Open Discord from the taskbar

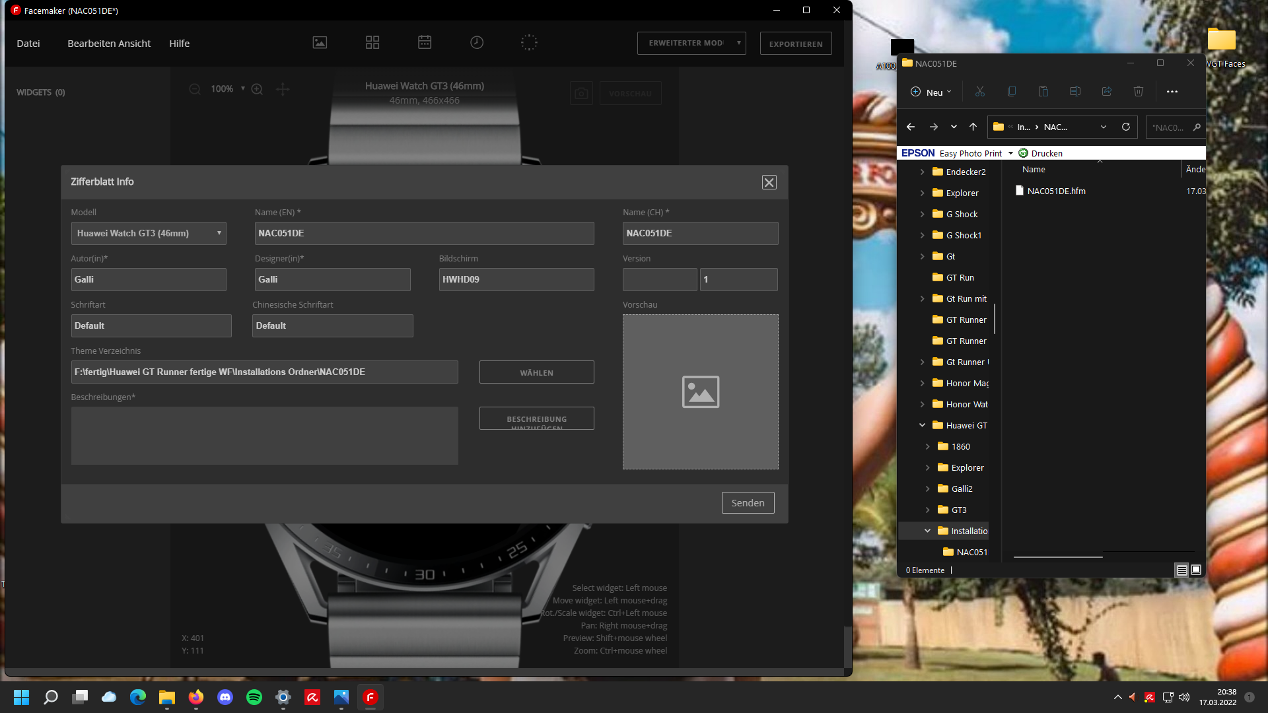coord(225,697)
